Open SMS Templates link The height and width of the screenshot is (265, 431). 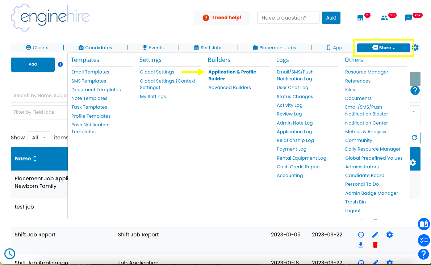coord(88,81)
